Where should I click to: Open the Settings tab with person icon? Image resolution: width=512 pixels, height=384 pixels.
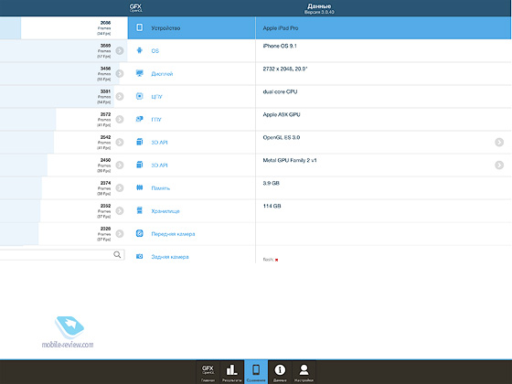(x=304, y=372)
